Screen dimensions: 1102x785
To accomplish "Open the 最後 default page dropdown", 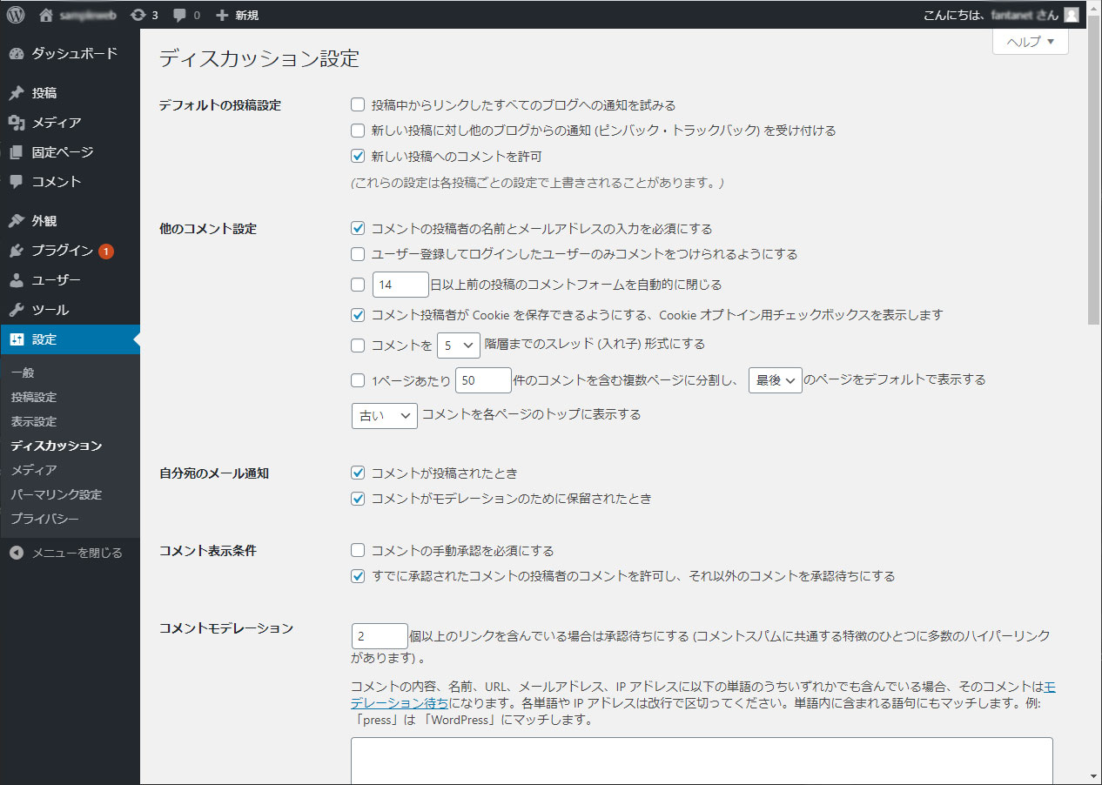I will click(x=775, y=380).
